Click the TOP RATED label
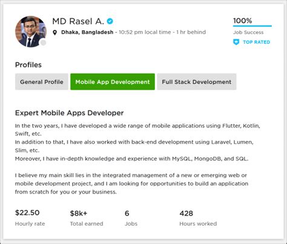The image size is (287, 244). (257, 42)
